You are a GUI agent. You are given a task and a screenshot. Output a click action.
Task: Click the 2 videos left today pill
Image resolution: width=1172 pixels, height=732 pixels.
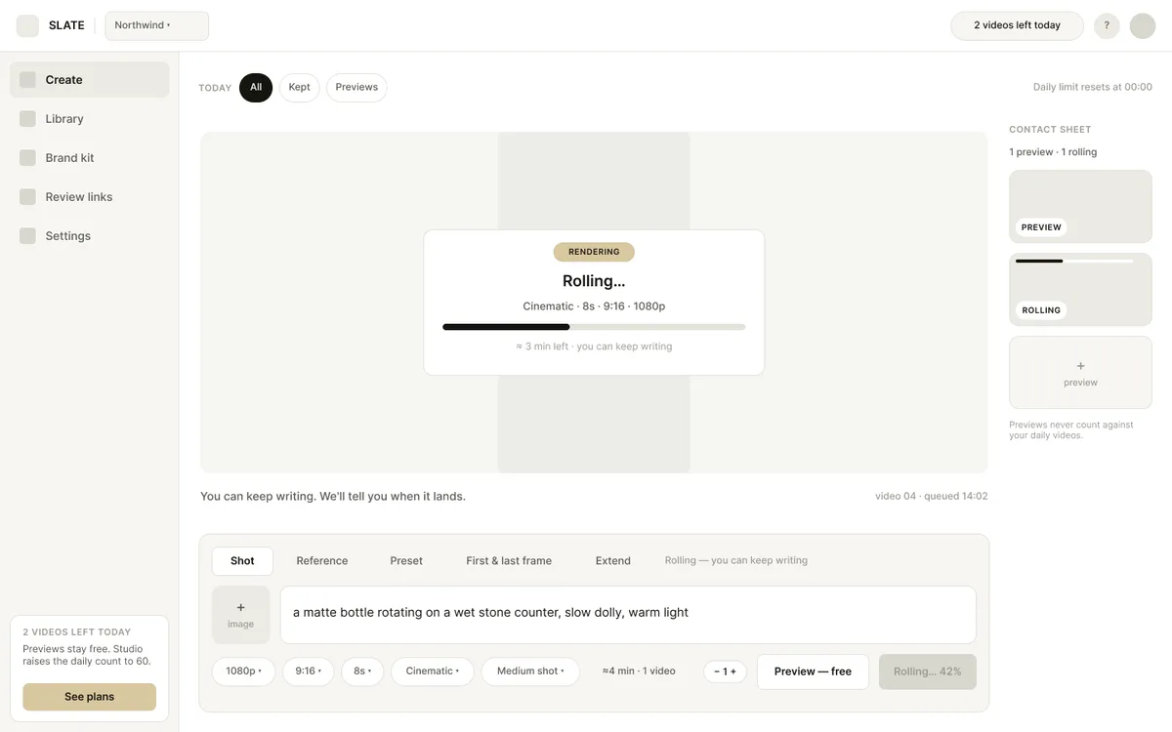point(1017,25)
